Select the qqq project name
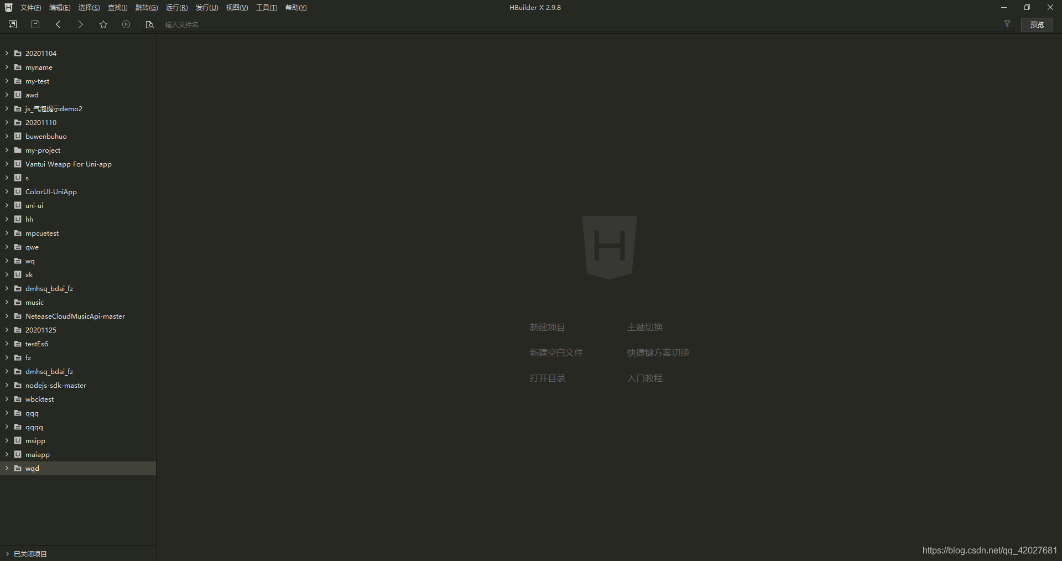Viewport: 1062px width, 561px height. pos(32,413)
